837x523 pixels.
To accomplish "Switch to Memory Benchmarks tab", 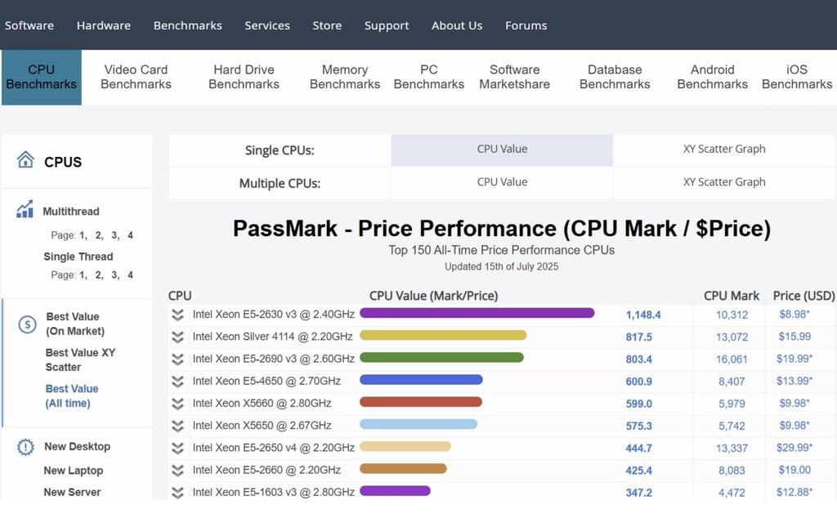I will click(x=345, y=77).
